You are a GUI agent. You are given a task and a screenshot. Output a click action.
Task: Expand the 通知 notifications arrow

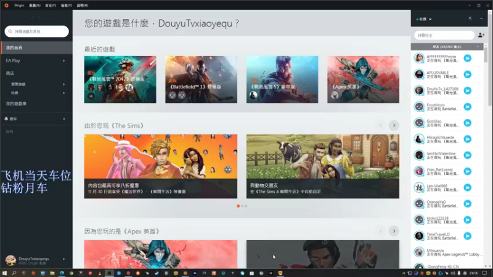click(x=64, y=119)
